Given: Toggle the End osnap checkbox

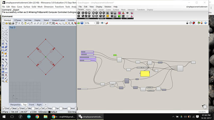Looking at the screenshot, I should click(4, 108).
